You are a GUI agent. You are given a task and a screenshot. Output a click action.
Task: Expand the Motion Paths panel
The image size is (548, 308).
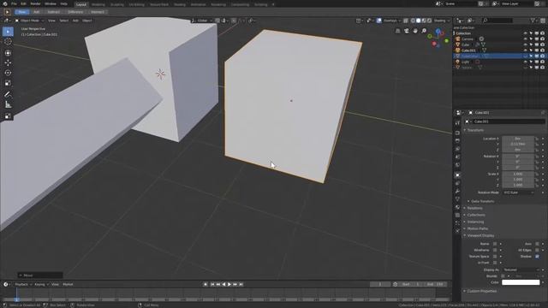[477, 228]
